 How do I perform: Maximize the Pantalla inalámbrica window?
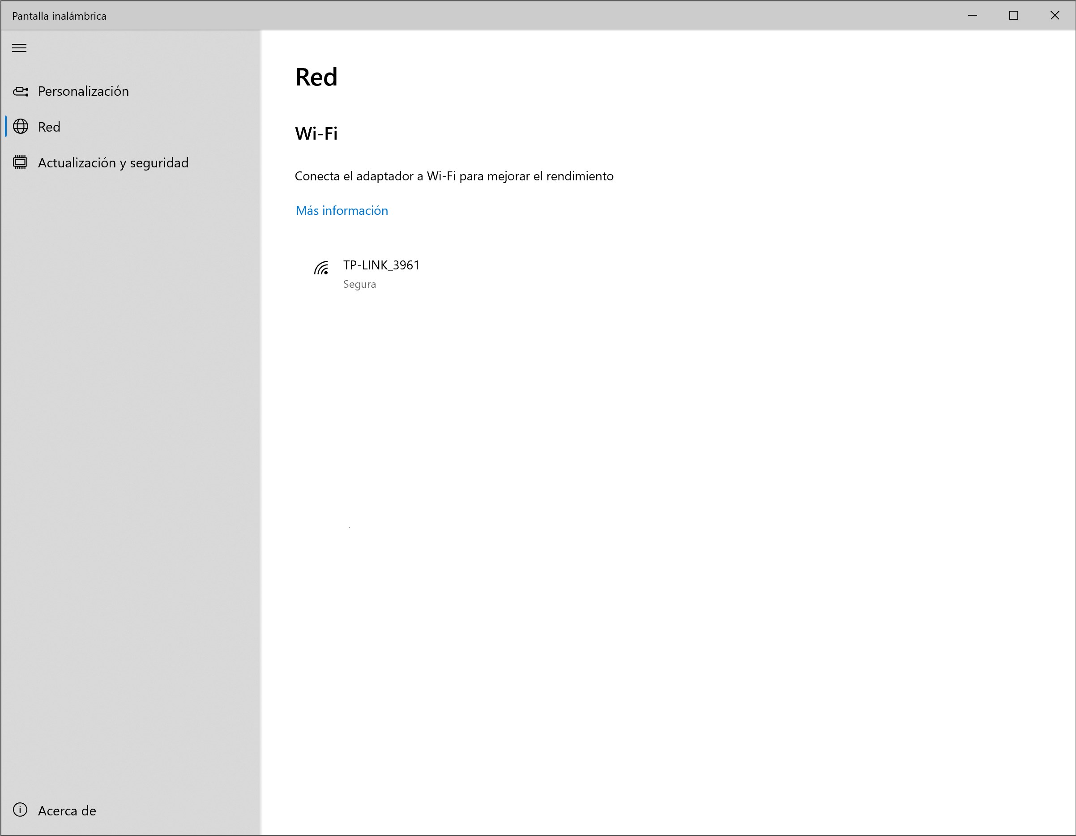(x=1013, y=15)
